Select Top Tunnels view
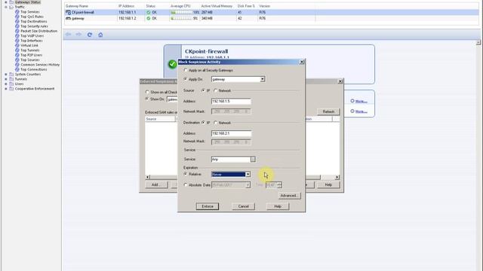Image resolution: width=483 pixels, height=271 pixels. tap(30, 50)
